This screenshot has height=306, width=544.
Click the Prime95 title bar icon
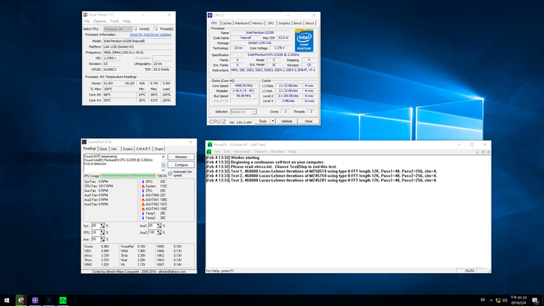[210, 145]
